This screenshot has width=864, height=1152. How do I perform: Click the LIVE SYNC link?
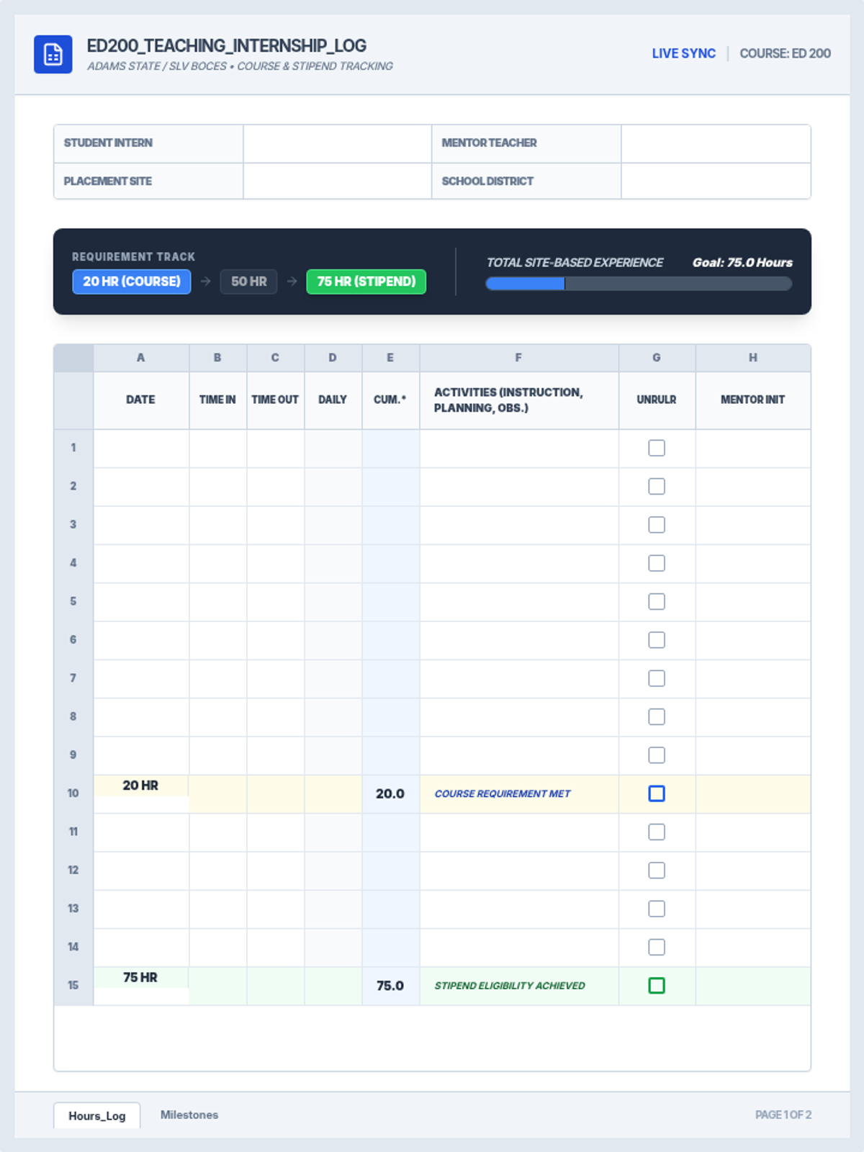[683, 53]
